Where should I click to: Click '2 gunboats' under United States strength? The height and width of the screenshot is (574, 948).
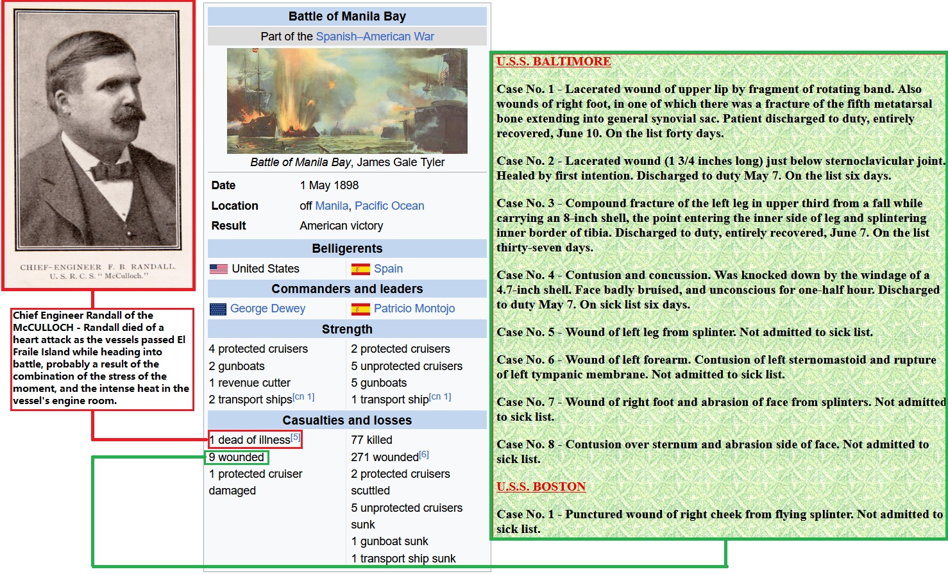(x=237, y=366)
